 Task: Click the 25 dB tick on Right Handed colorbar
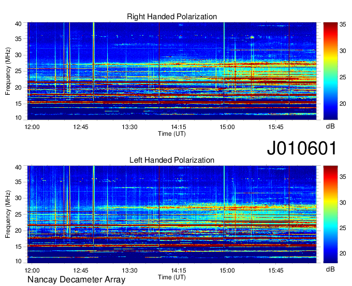tap(343, 78)
